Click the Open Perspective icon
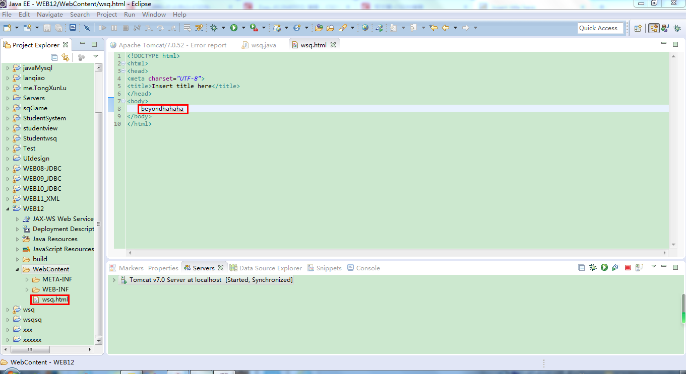 pyautogui.click(x=638, y=29)
